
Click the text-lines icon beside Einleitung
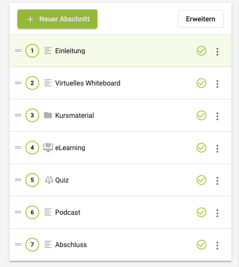pos(48,51)
